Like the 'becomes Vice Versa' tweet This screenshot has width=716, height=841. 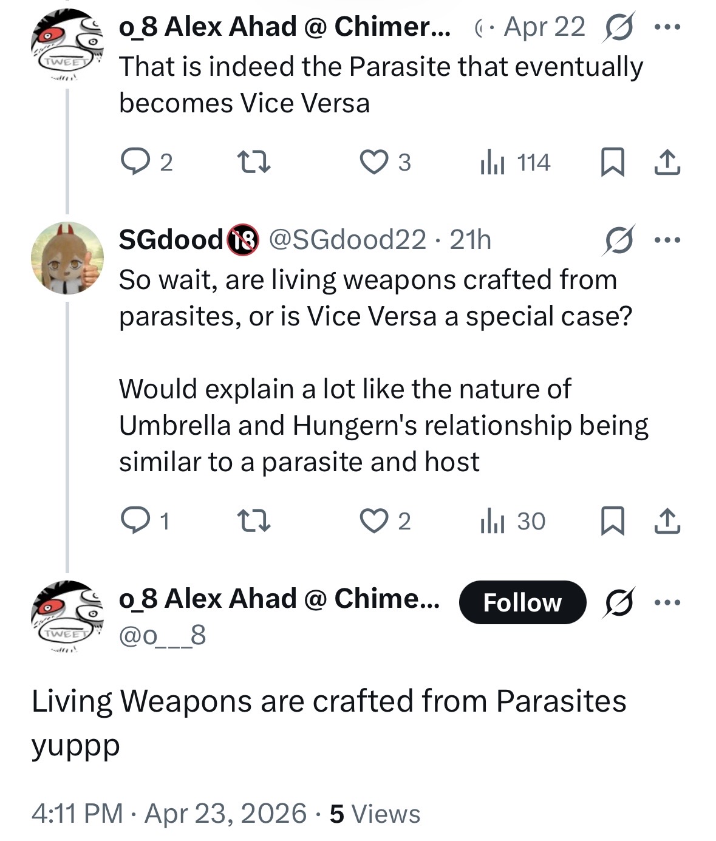point(385,162)
